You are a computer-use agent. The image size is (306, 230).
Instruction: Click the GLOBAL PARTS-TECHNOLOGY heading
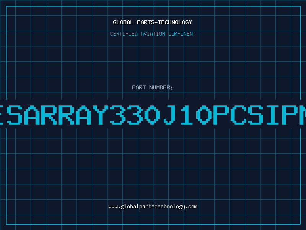[153, 22]
